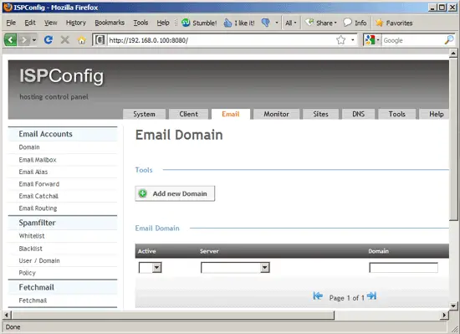Open the All topics dropdown
This screenshot has height=334, width=460.
tap(291, 23)
